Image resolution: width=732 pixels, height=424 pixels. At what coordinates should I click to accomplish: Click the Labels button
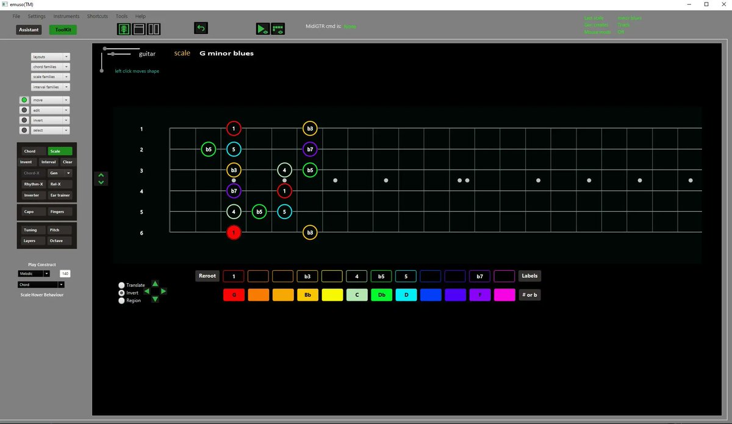[x=529, y=276]
